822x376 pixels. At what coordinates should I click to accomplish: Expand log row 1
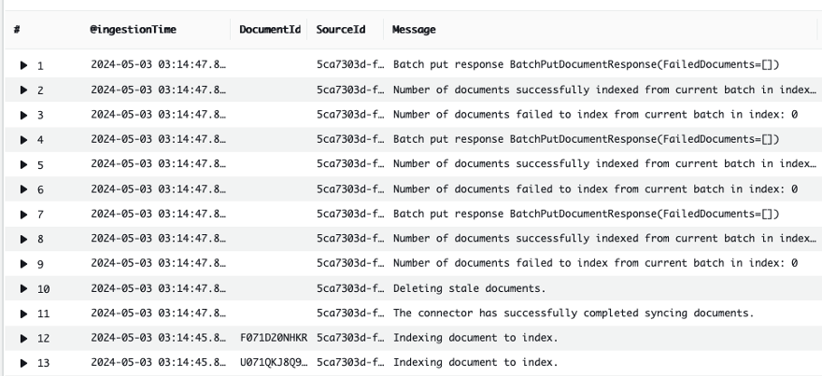point(24,65)
